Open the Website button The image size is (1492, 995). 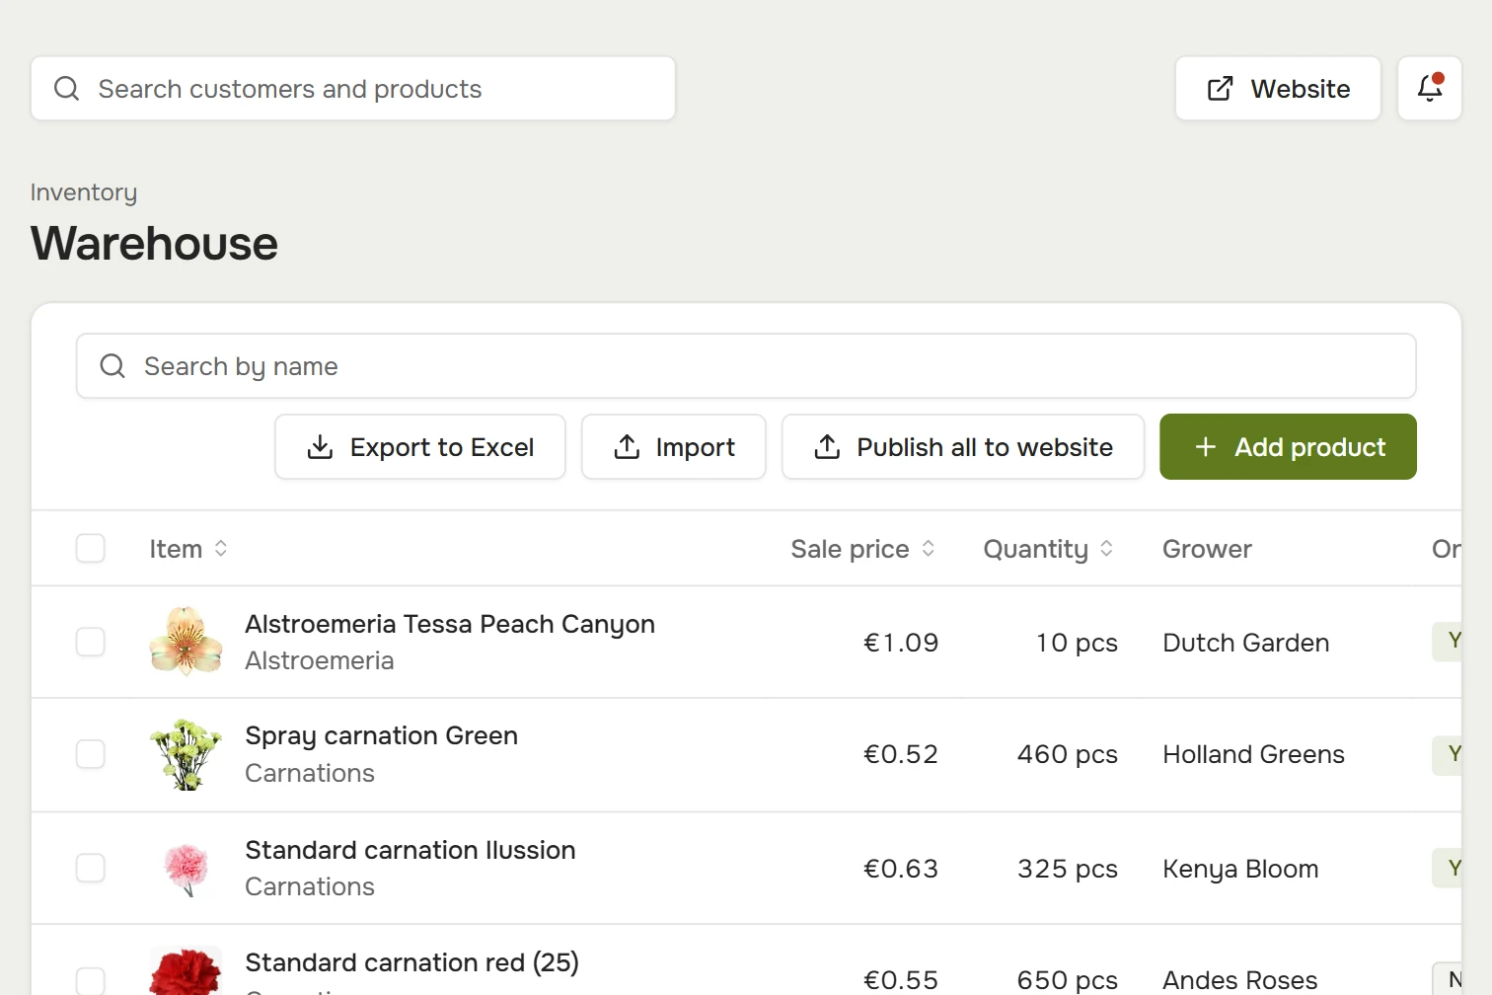pyautogui.click(x=1278, y=89)
